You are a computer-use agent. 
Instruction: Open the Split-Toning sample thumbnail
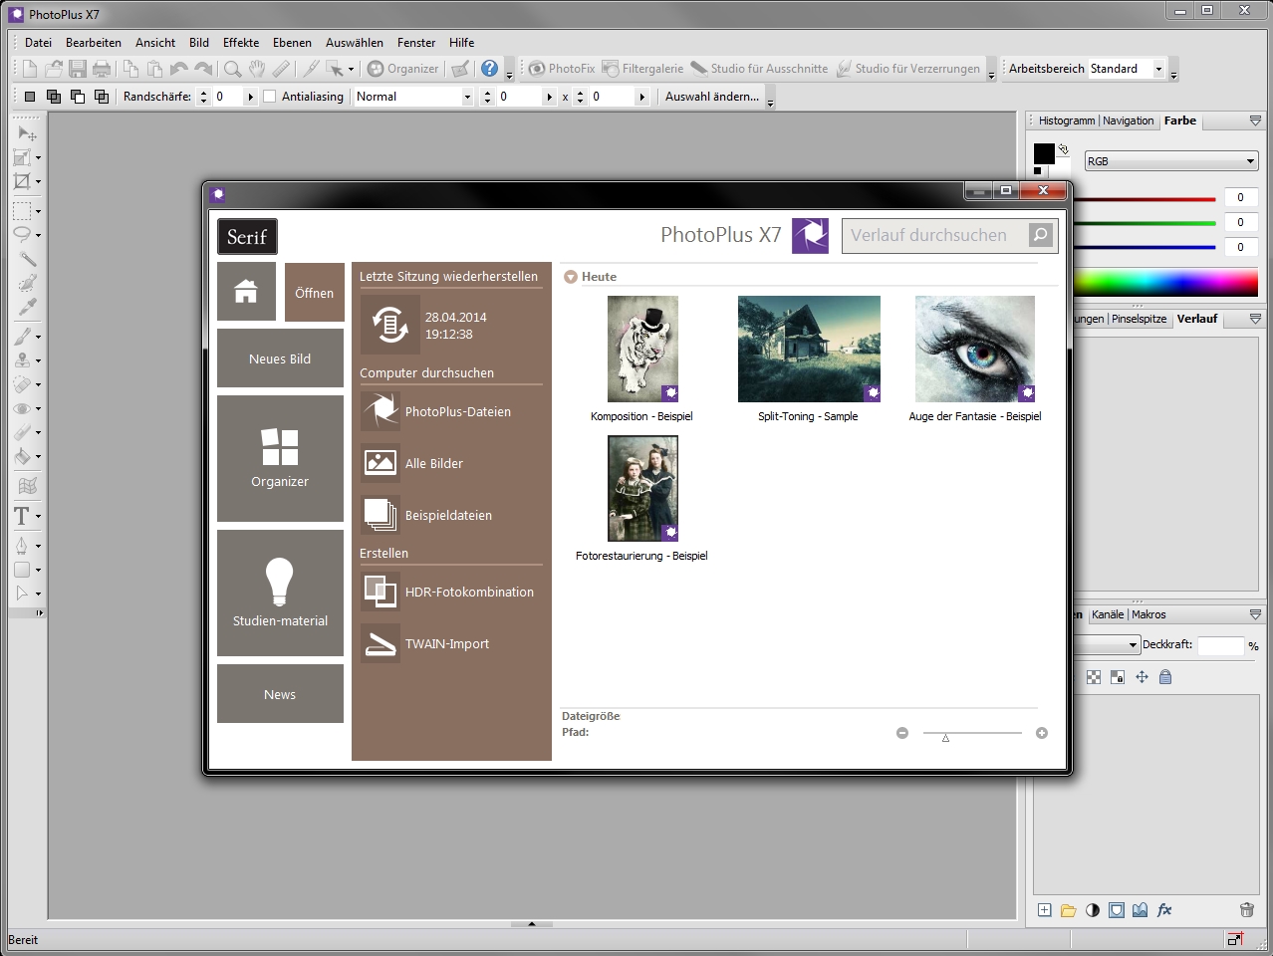[808, 350]
